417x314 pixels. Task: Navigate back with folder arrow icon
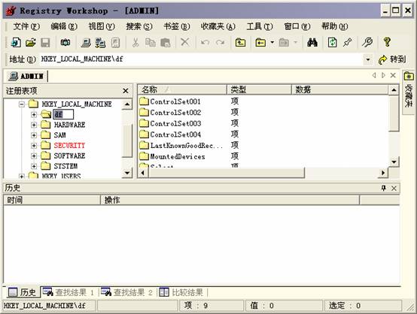click(260, 43)
